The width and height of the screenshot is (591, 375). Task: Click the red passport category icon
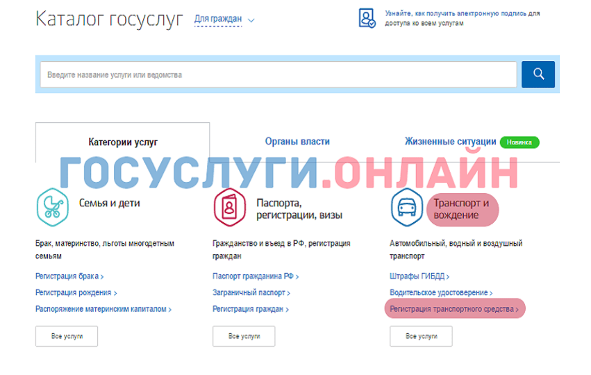tap(230, 207)
